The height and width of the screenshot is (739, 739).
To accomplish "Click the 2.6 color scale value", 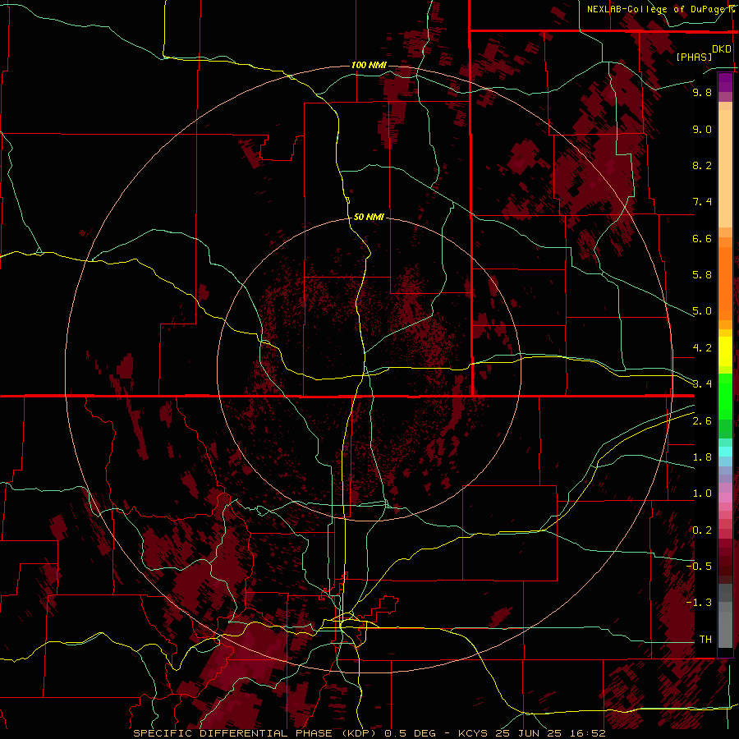I will pyautogui.click(x=702, y=421).
